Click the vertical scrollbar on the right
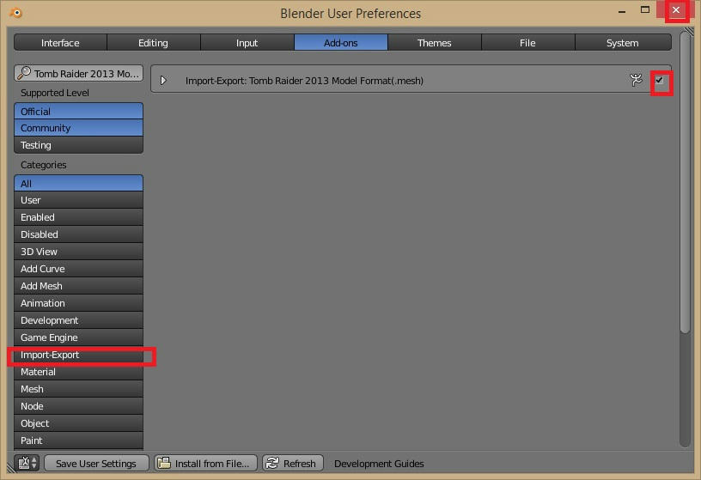Viewport: 701px width, 480px height. [x=685, y=183]
